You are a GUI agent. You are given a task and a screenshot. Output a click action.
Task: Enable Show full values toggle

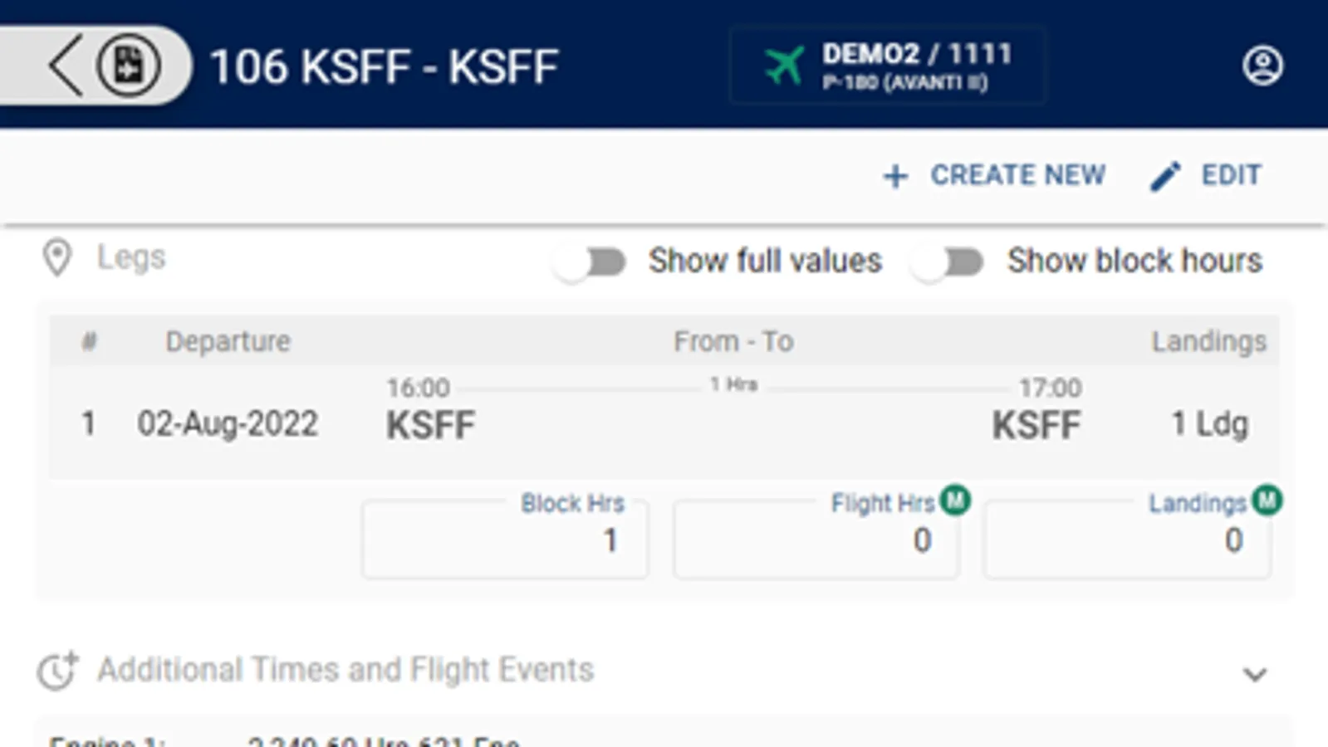[592, 262]
